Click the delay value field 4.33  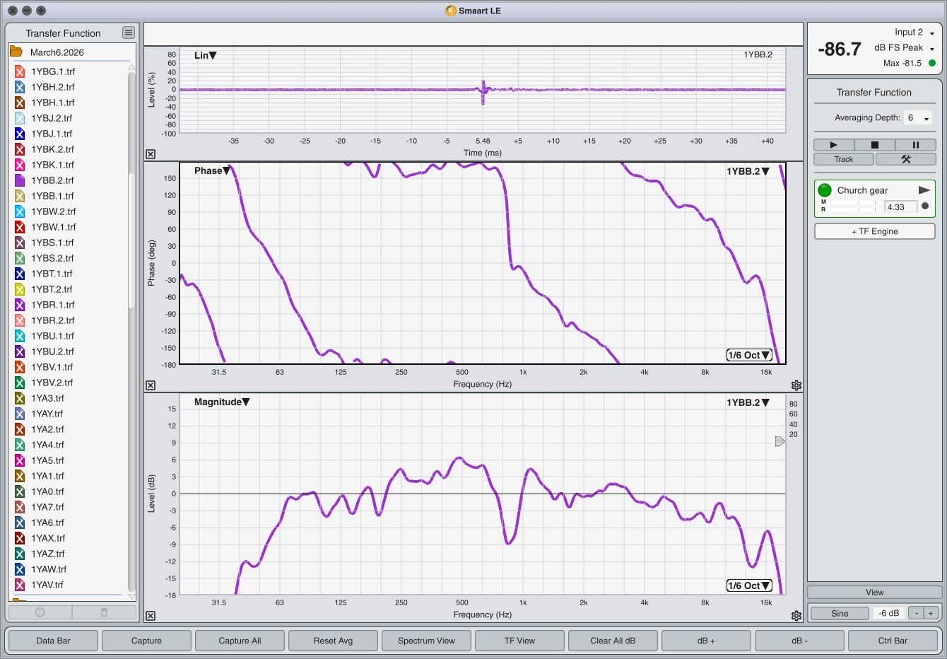901,207
